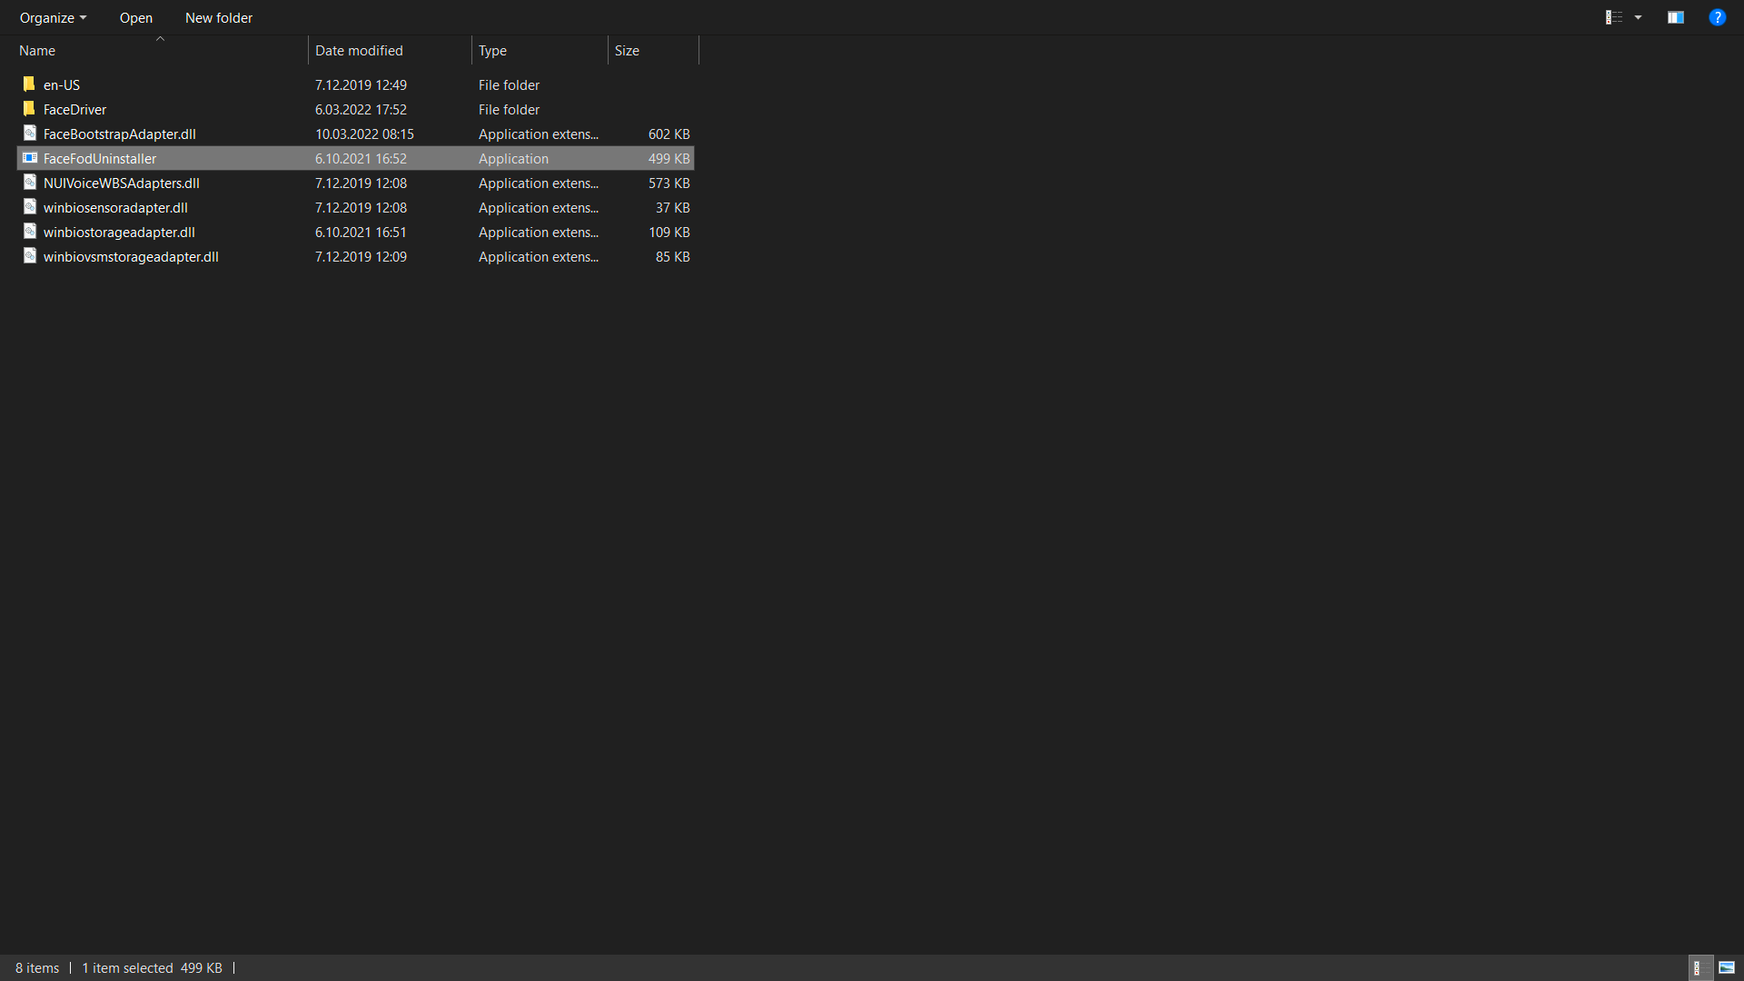Click the en-US folder icon

pyautogui.click(x=28, y=84)
